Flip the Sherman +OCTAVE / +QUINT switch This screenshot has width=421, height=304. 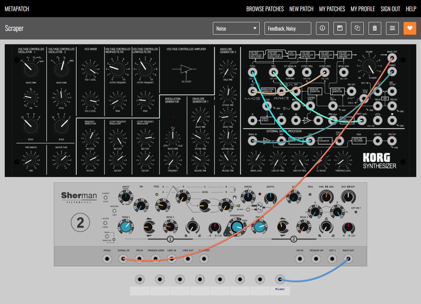pyautogui.click(x=105, y=223)
